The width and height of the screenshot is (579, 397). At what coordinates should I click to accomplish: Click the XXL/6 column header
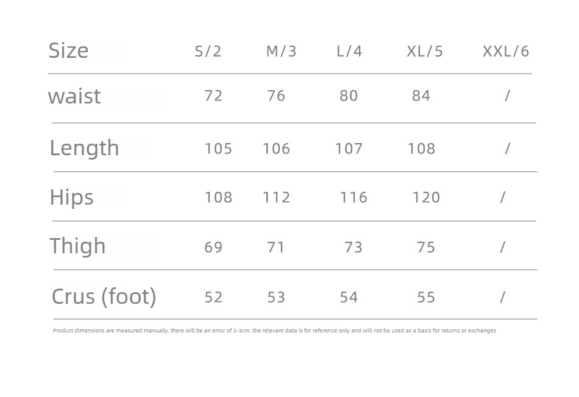click(x=506, y=51)
